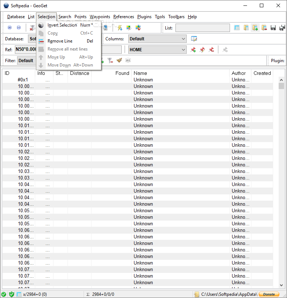287x298 pixels.
Task: Click Remove all next lines entry
Action: tap(69, 49)
